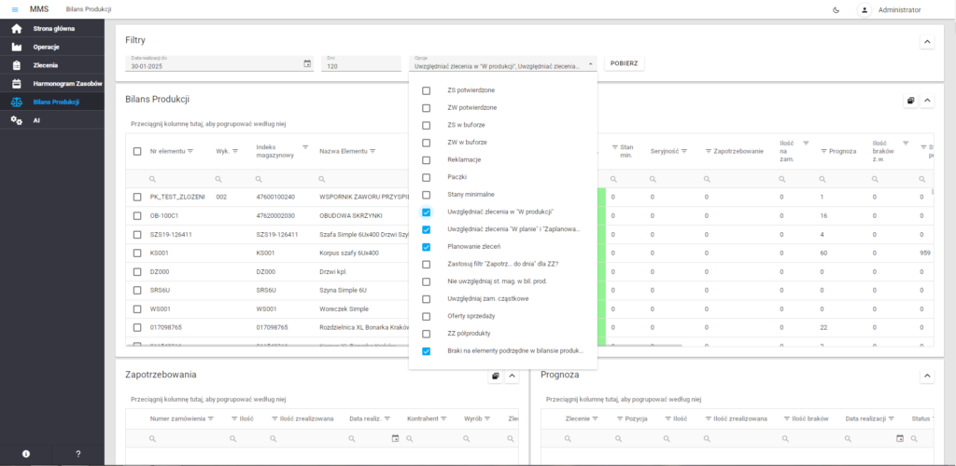Select the PK_TEST_ZLOZENI row checkbox
956x466 pixels.
point(136,197)
